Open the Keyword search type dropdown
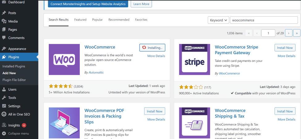This screenshot has width=301, height=139. click(218, 20)
